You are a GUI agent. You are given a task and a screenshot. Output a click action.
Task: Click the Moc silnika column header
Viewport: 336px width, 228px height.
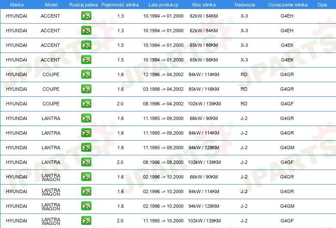pyautogui.click(x=204, y=5)
